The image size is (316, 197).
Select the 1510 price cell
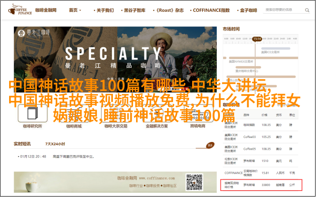coord(265,161)
